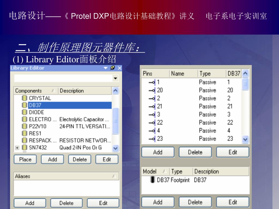The width and height of the screenshot is (279, 209).
Task: Click the pin symbol for pin 21
Action: coord(152,106)
